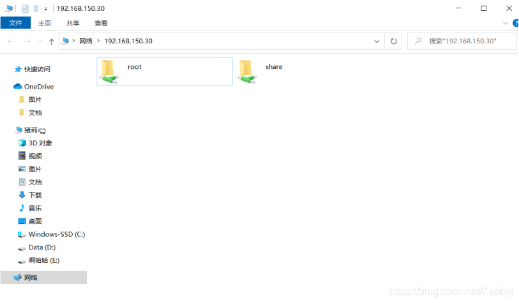Click the window system icon in title bar
This screenshot has height=303, width=519.
tap(9, 8)
